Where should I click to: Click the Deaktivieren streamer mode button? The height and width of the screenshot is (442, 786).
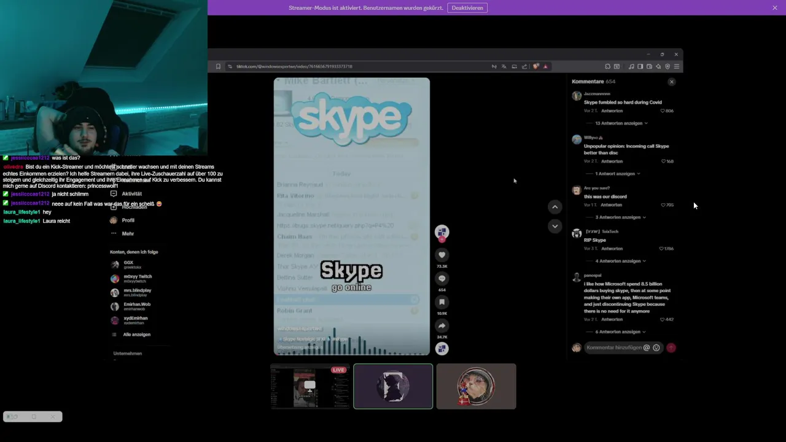pos(467,8)
